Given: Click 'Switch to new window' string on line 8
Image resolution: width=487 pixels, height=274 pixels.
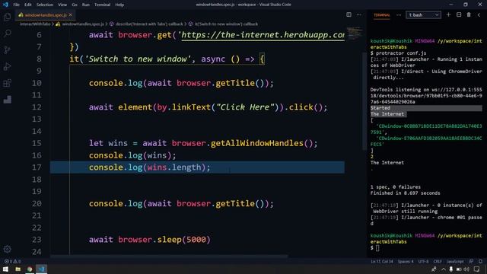Looking at the screenshot, I should 138,59.
